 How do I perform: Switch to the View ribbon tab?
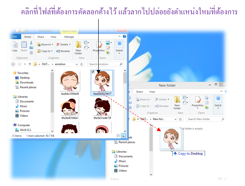53,37
